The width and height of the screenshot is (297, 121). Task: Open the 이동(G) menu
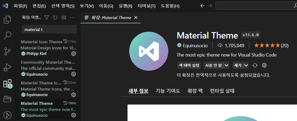(x=106, y=6)
